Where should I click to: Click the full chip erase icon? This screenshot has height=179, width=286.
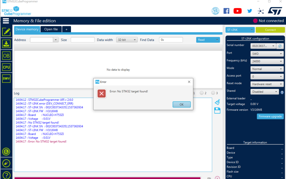pos(6,163)
